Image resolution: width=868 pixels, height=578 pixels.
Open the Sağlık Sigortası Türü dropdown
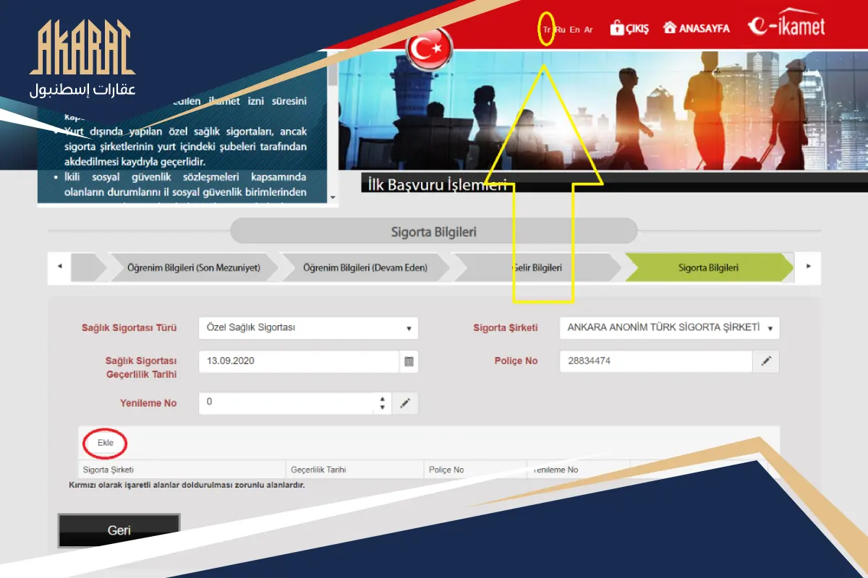coord(309,327)
